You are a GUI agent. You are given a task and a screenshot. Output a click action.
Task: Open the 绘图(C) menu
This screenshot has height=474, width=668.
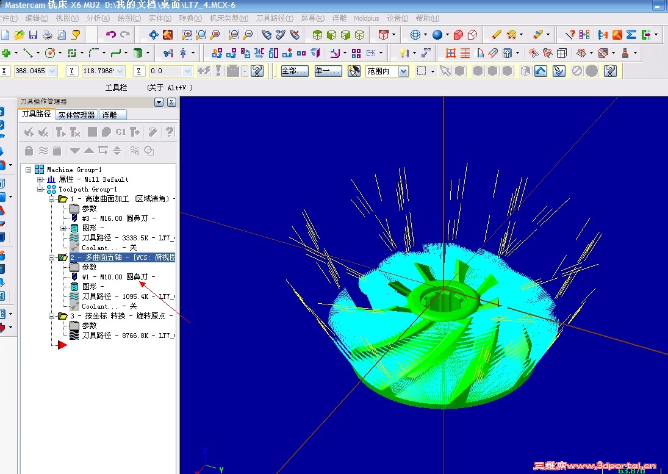pyautogui.click(x=129, y=18)
